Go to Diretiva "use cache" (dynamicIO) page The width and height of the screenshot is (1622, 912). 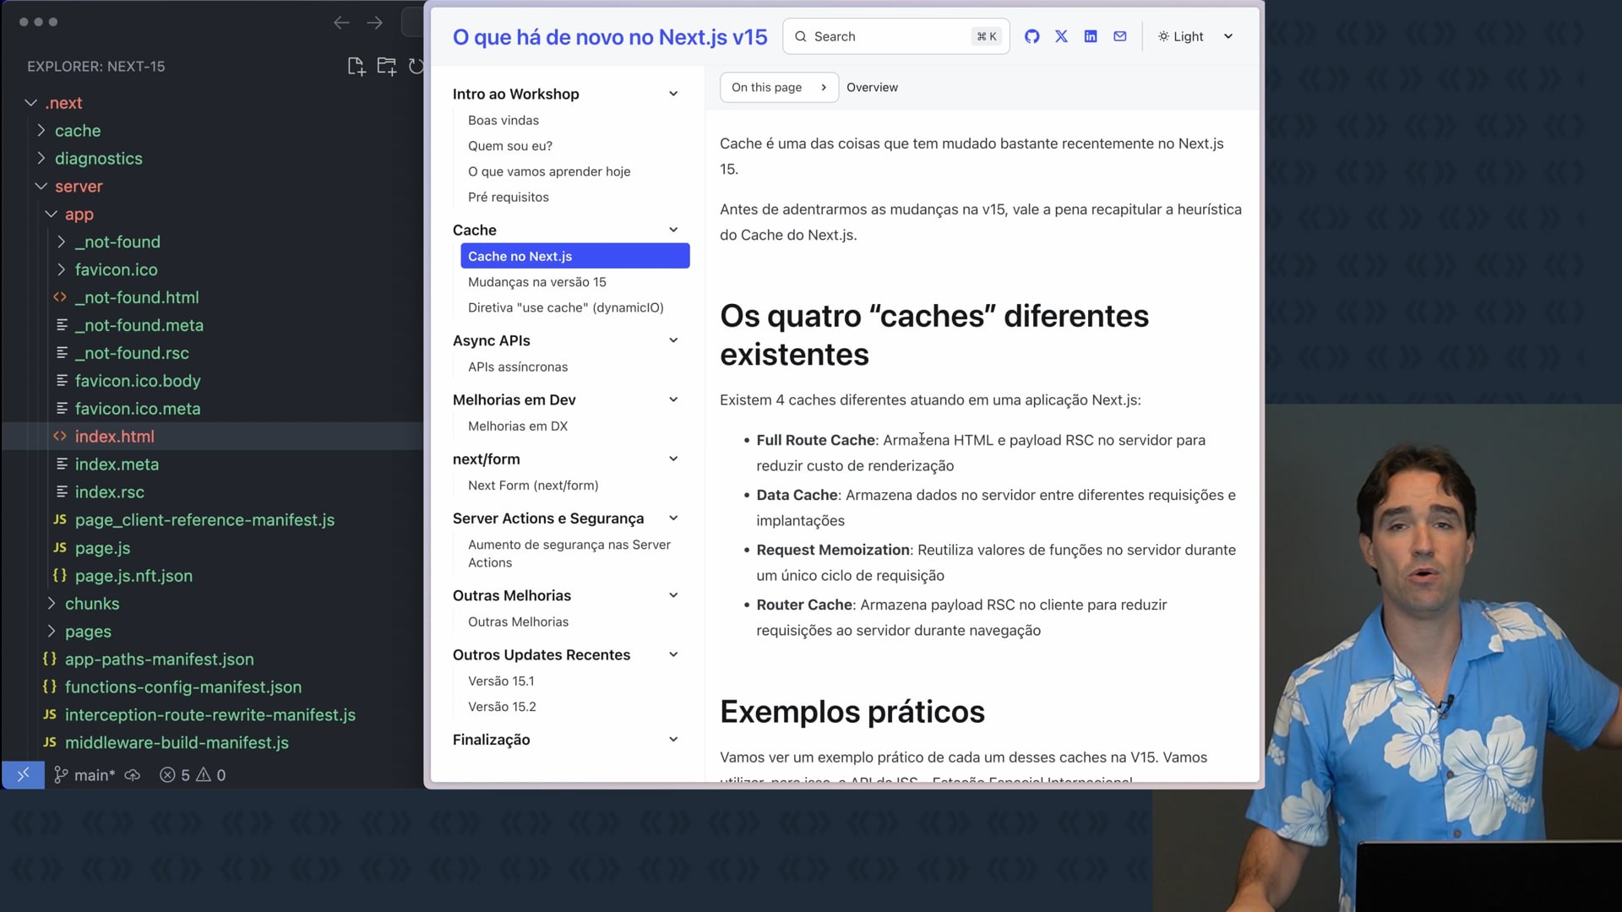[x=566, y=307]
